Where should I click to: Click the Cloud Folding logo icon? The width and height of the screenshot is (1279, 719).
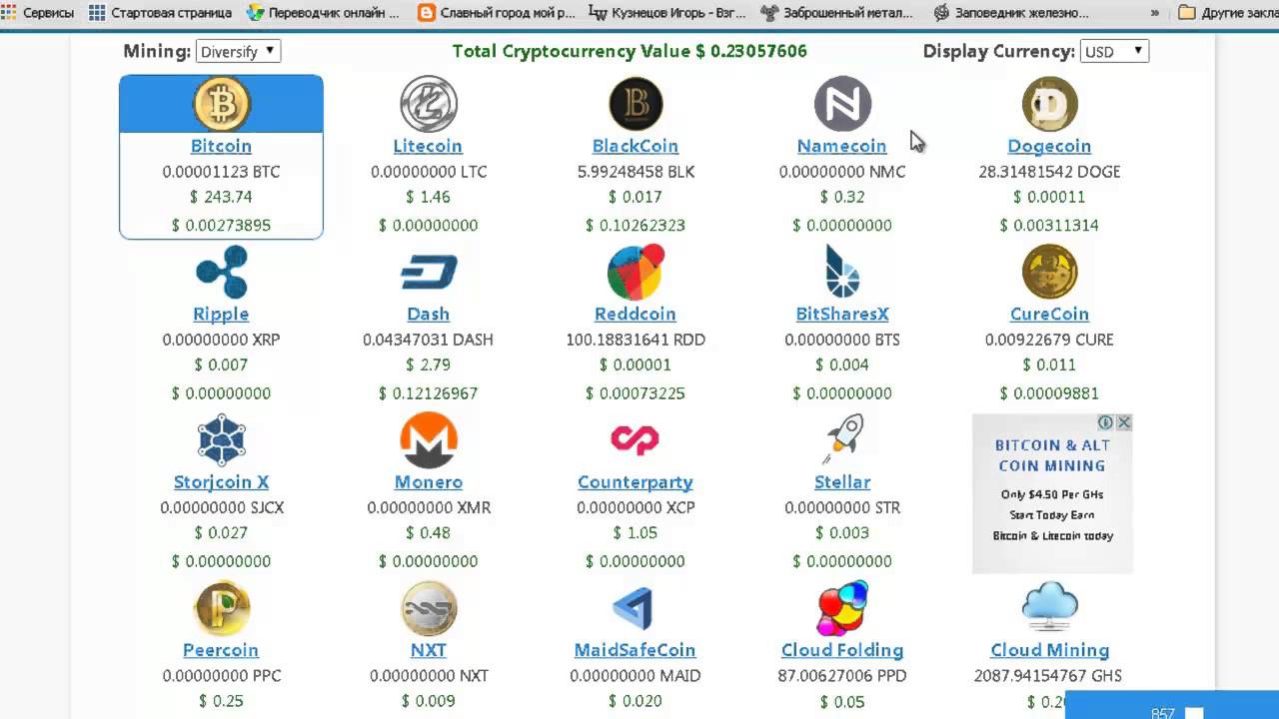click(842, 607)
